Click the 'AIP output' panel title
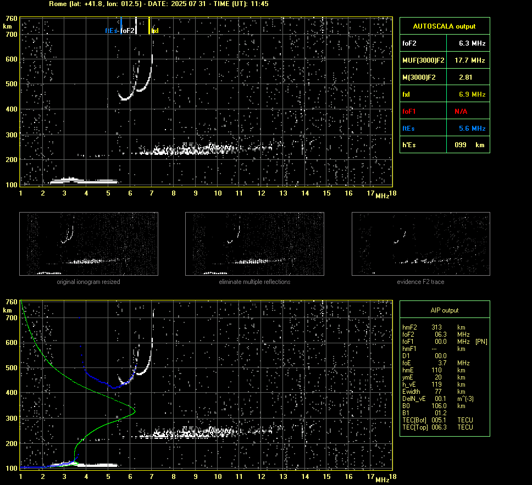 pos(444,310)
